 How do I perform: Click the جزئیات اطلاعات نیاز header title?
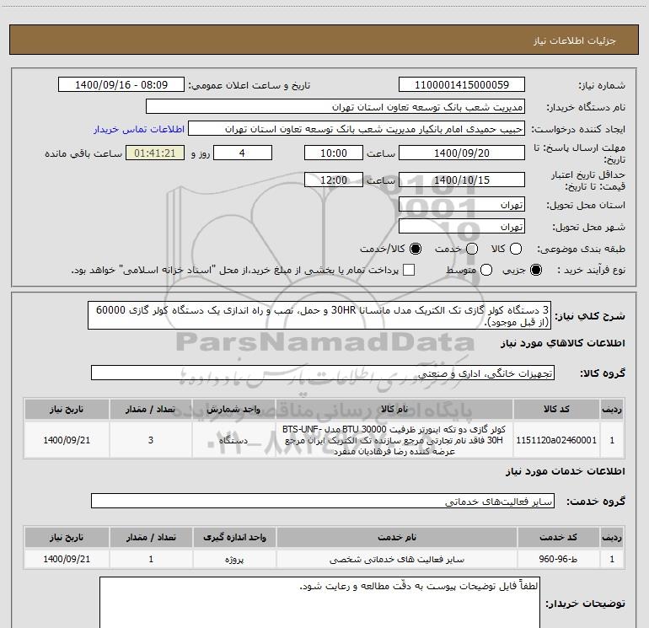pos(574,40)
